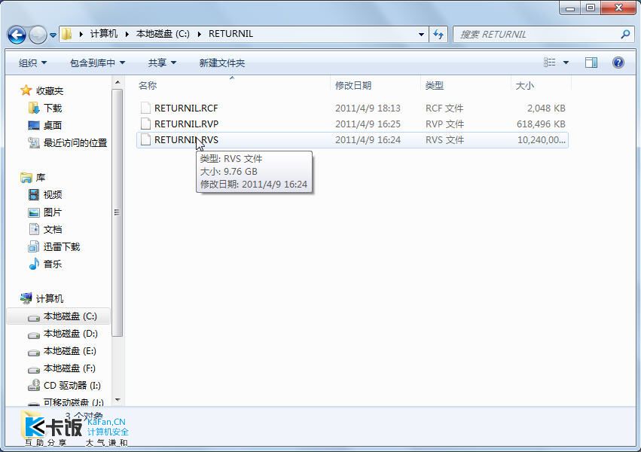Open 桌面 in the navigation pane
The height and width of the screenshot is (452, 641).
coord(53,126)
